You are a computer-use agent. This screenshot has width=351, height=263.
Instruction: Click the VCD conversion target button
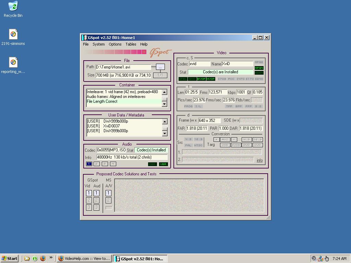point(225,145)
